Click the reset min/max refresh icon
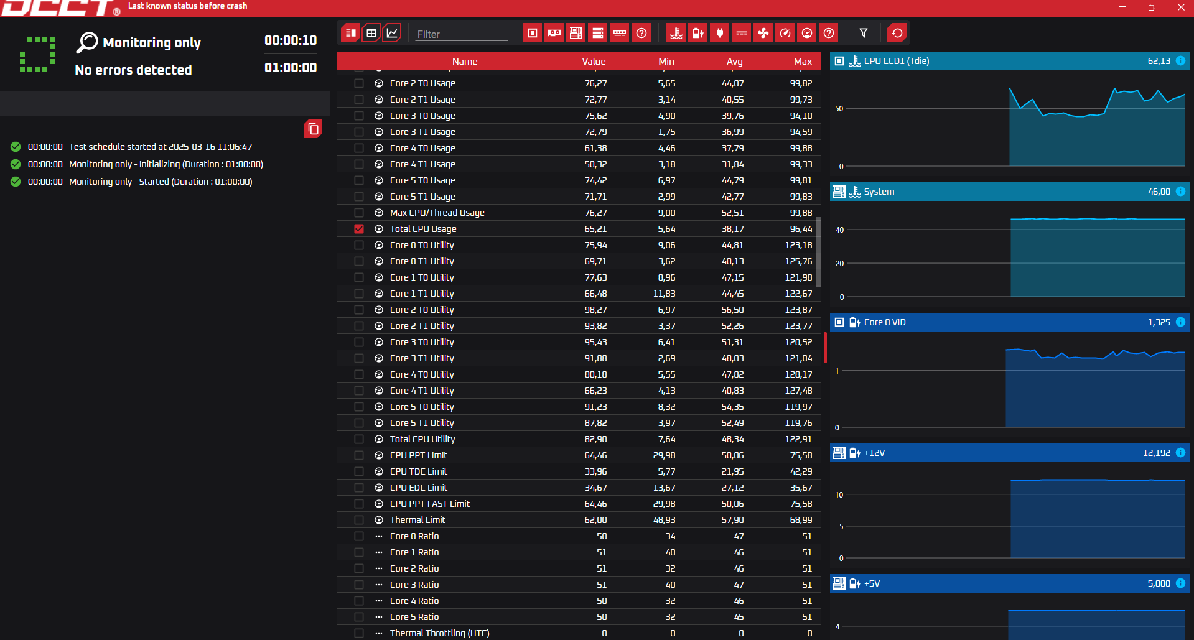Viewport: 1194px width, 640px height. pos(897,33)
